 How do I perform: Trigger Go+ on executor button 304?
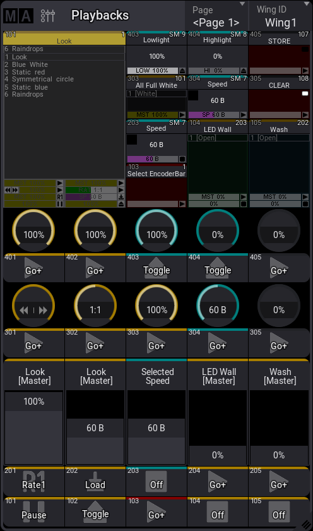(x=218, y=343)
